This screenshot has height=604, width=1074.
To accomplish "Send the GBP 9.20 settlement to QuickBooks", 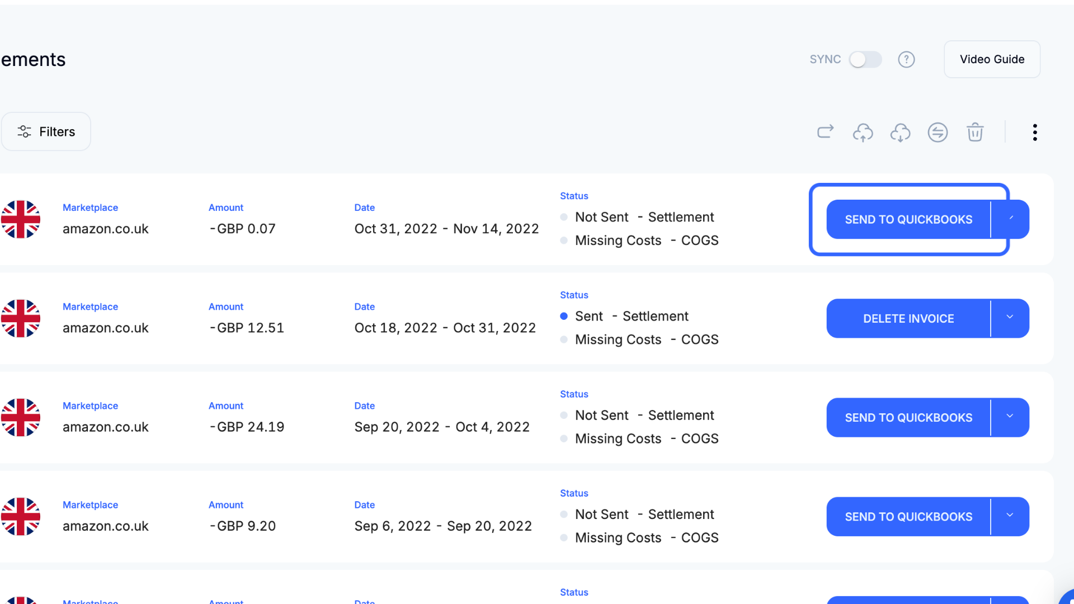I will point(908,516).
